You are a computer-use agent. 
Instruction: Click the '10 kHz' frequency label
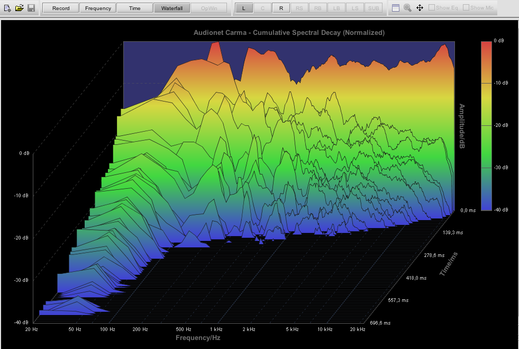[325, 329]
